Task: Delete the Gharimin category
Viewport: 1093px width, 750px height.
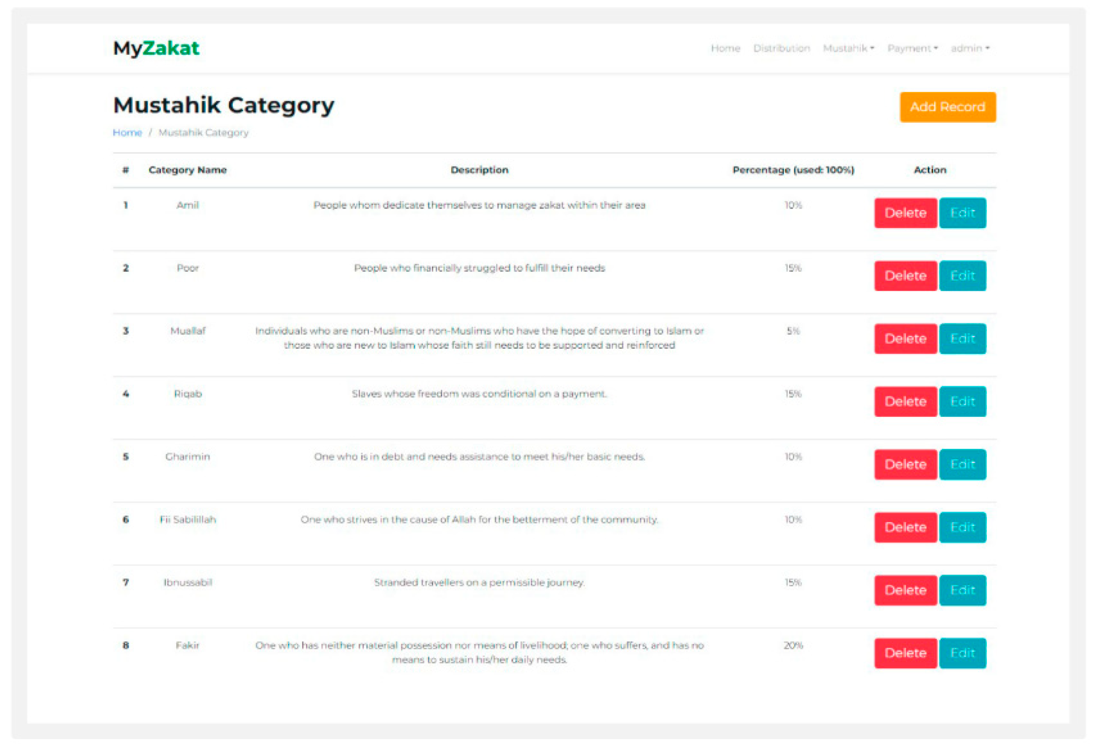Action: 905,464
